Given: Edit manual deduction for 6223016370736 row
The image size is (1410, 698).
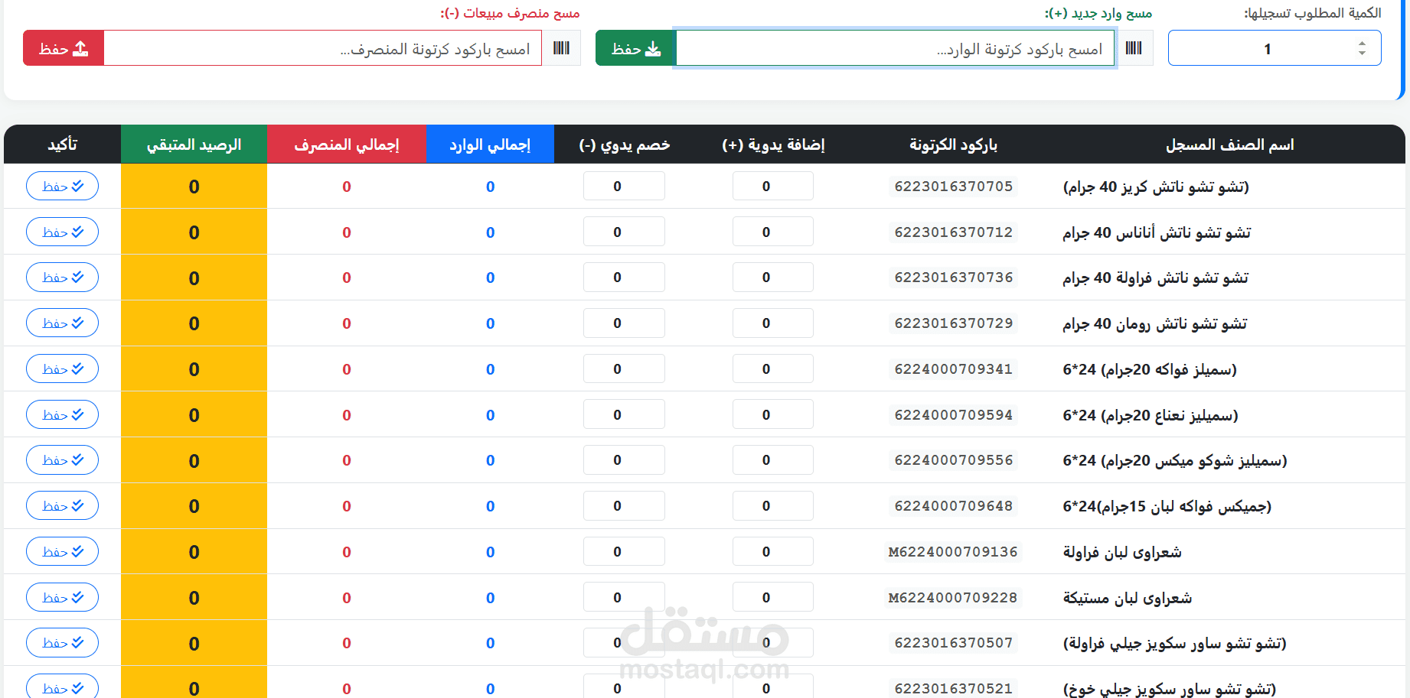Looking at the screenshot, I should click(624, 278).
